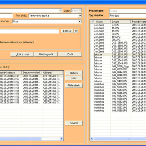Sort by Název column header
Image resolution: width=146 pixels, height=146 pixels.
coord(100,21)
